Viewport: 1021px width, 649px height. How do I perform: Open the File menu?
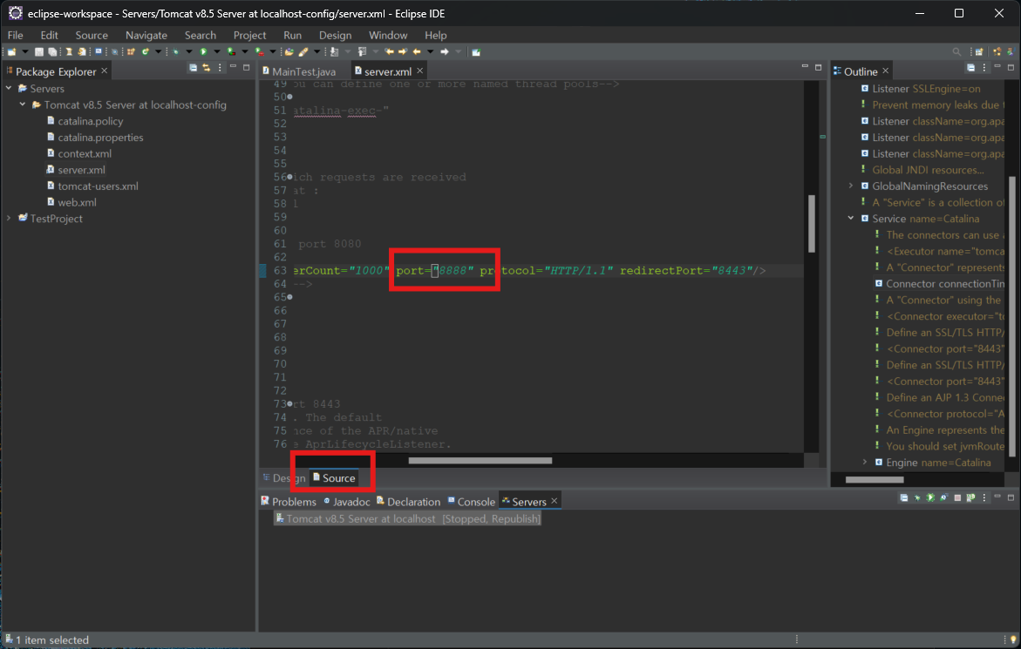(x=15, y=35)
